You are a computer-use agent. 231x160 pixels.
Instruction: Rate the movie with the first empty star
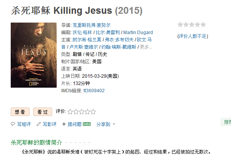(x=70, y=112)
